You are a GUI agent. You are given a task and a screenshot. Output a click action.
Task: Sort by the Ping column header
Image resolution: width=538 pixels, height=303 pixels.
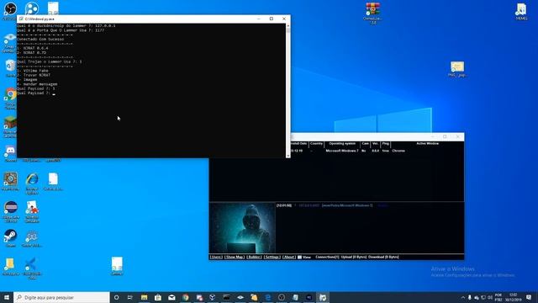(x=385, y=144)
